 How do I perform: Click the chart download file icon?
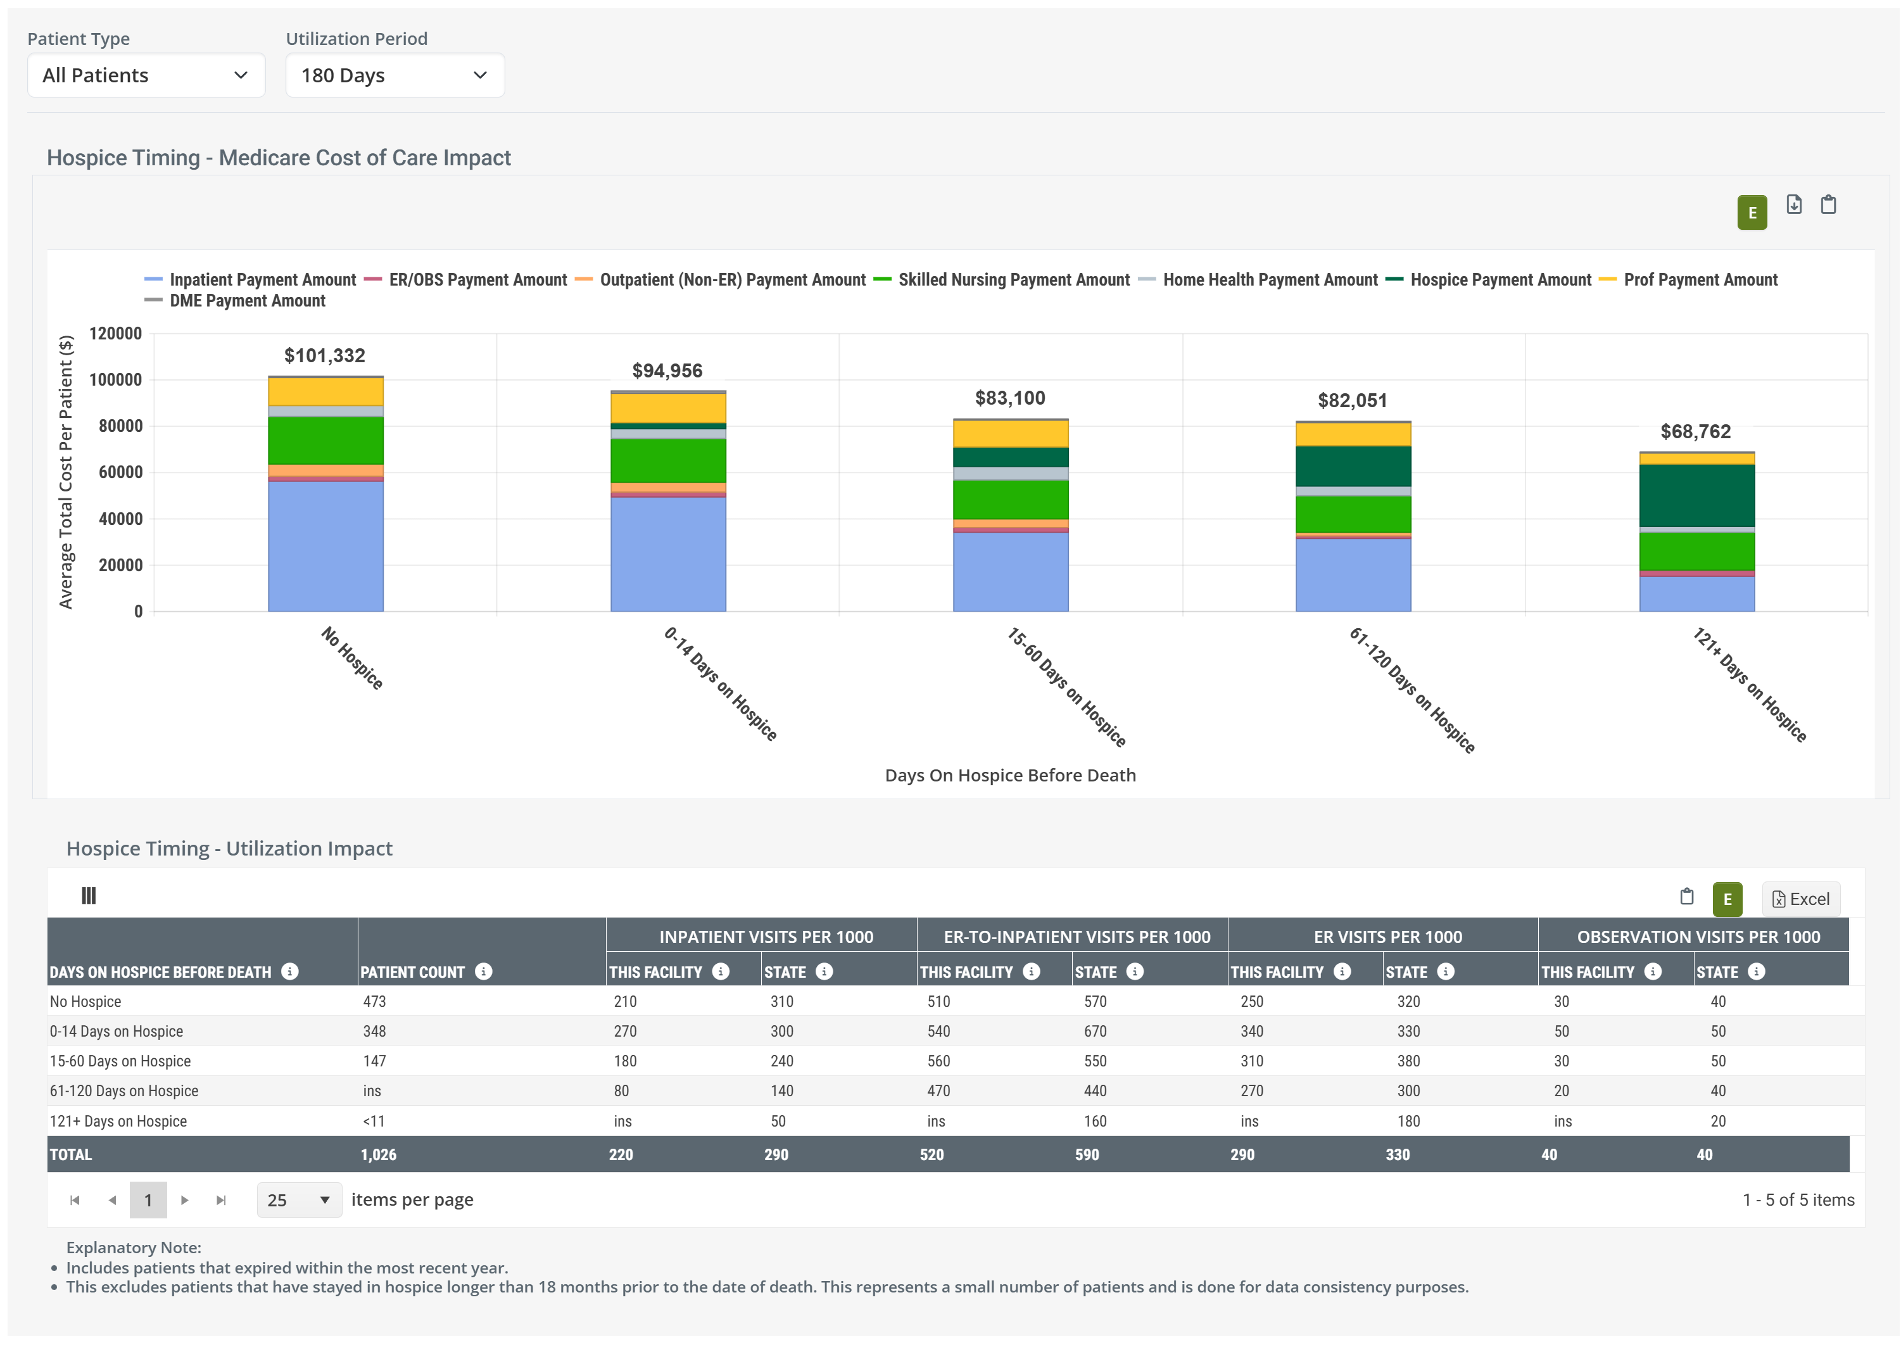[1793, 205]
